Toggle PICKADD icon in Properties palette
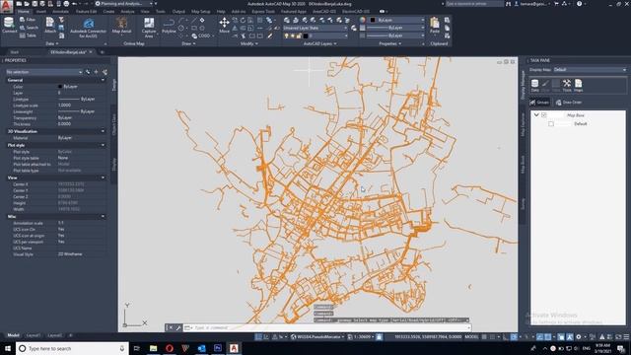 tap(88, 72)
